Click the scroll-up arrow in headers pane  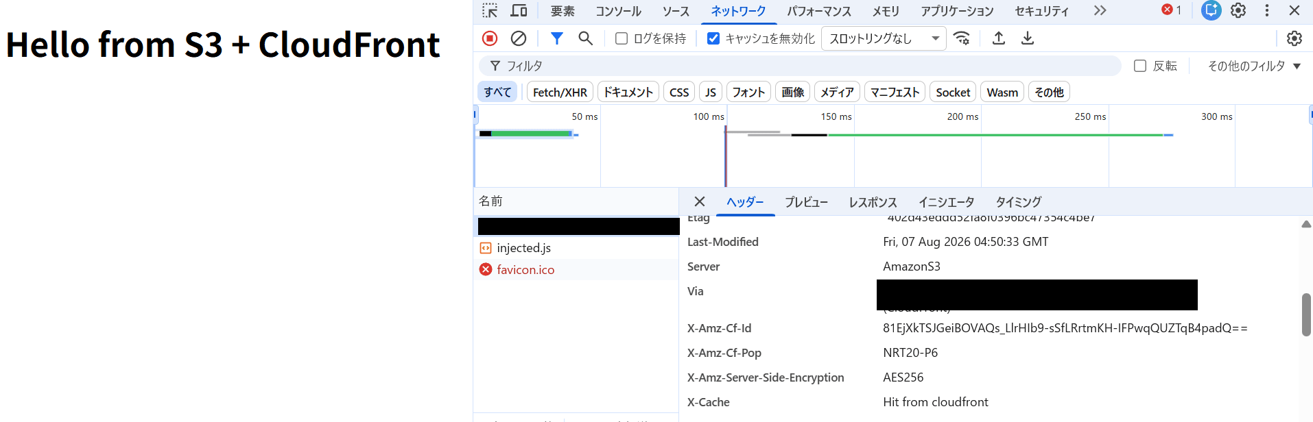pyautogui.click(x=1306, y=223)
